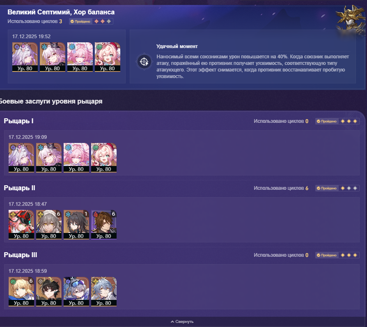Select the gray-haired character in Рыцарь II
This screenshot has width=367, height=327.
[49, 225]
